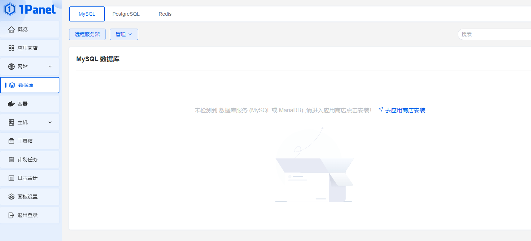The width and height of the screenshot is (531, 241).
Task: Open the 容器 Docker whale icon
Action: tap(11, 104)
